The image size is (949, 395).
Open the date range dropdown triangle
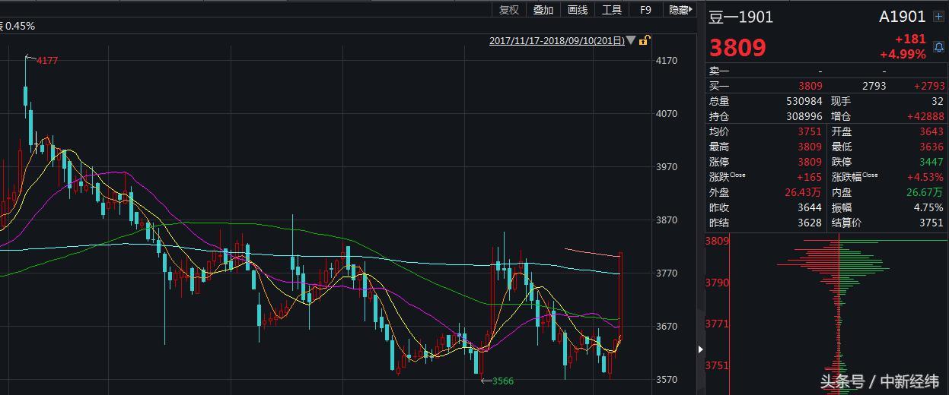pyautogui.click(x=631, y=41)
